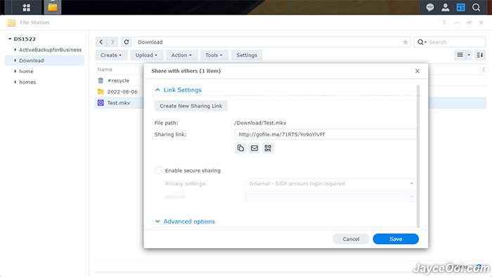Click the Download path address bar
Viewport: 492px width, 277px height.
click(273, 42)
